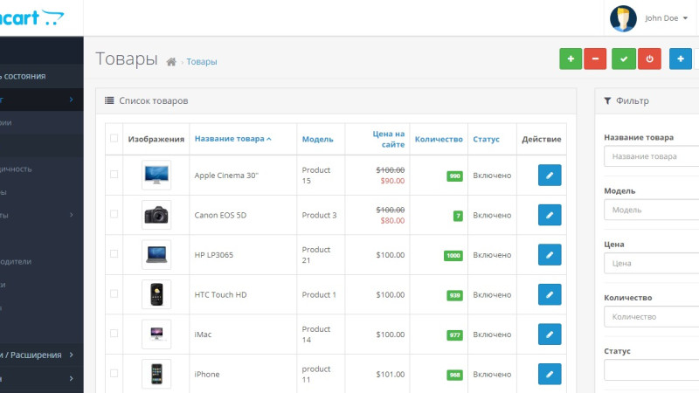Sort by Количество column
Image resolution: width=699 pixels, height=393 pixels.
(439, 139)
